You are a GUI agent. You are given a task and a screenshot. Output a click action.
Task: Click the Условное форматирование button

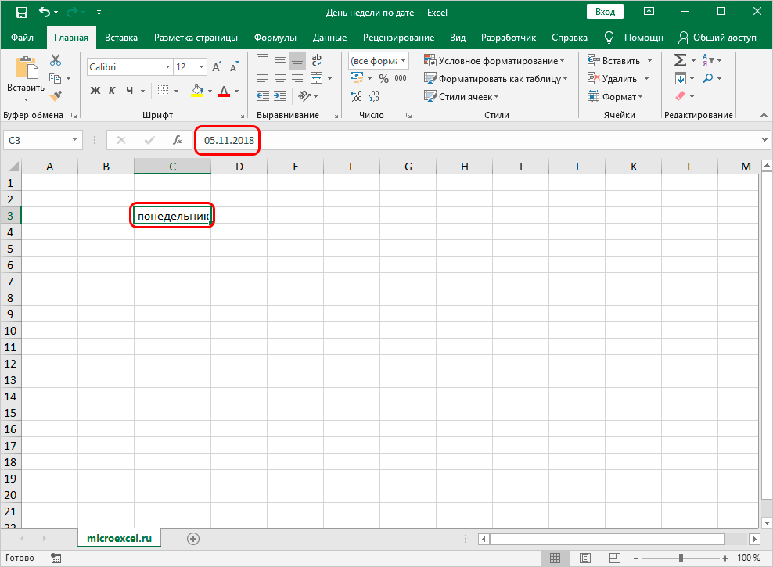tap(494, 61)
